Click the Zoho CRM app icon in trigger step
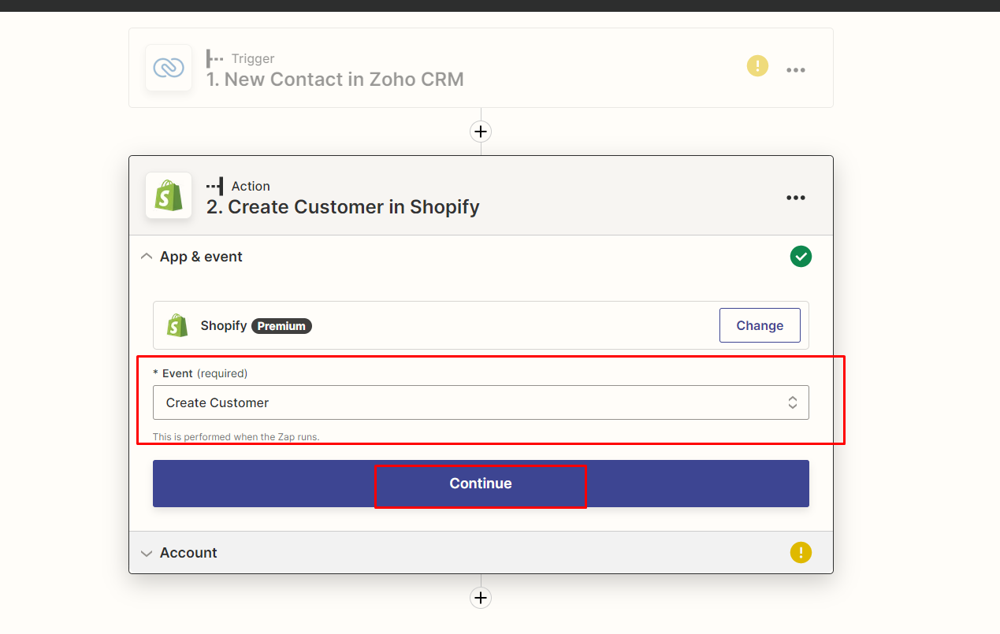1000x634 pixels. pos(169,68)
